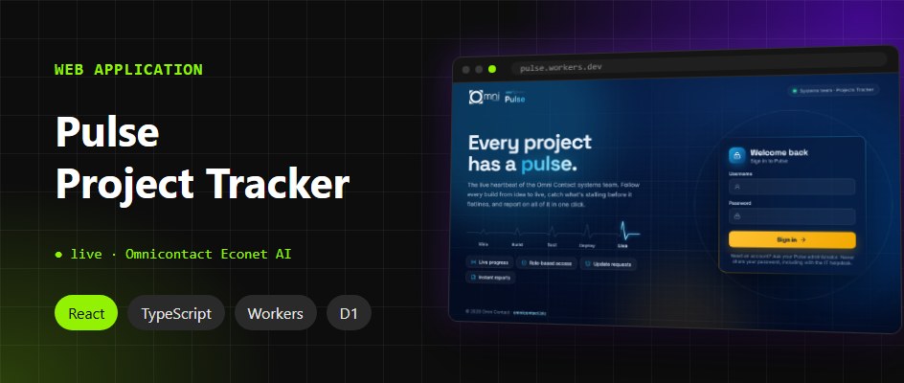904x383 pixels.
Task: Click the pulse.workers.dev address bar
Action: pos(698,64)
